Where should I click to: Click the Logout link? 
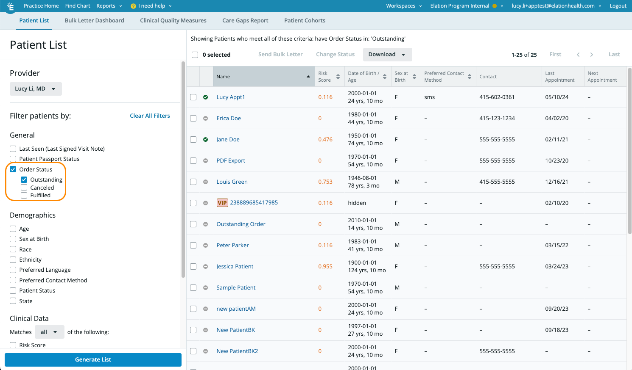pos(618,6)
